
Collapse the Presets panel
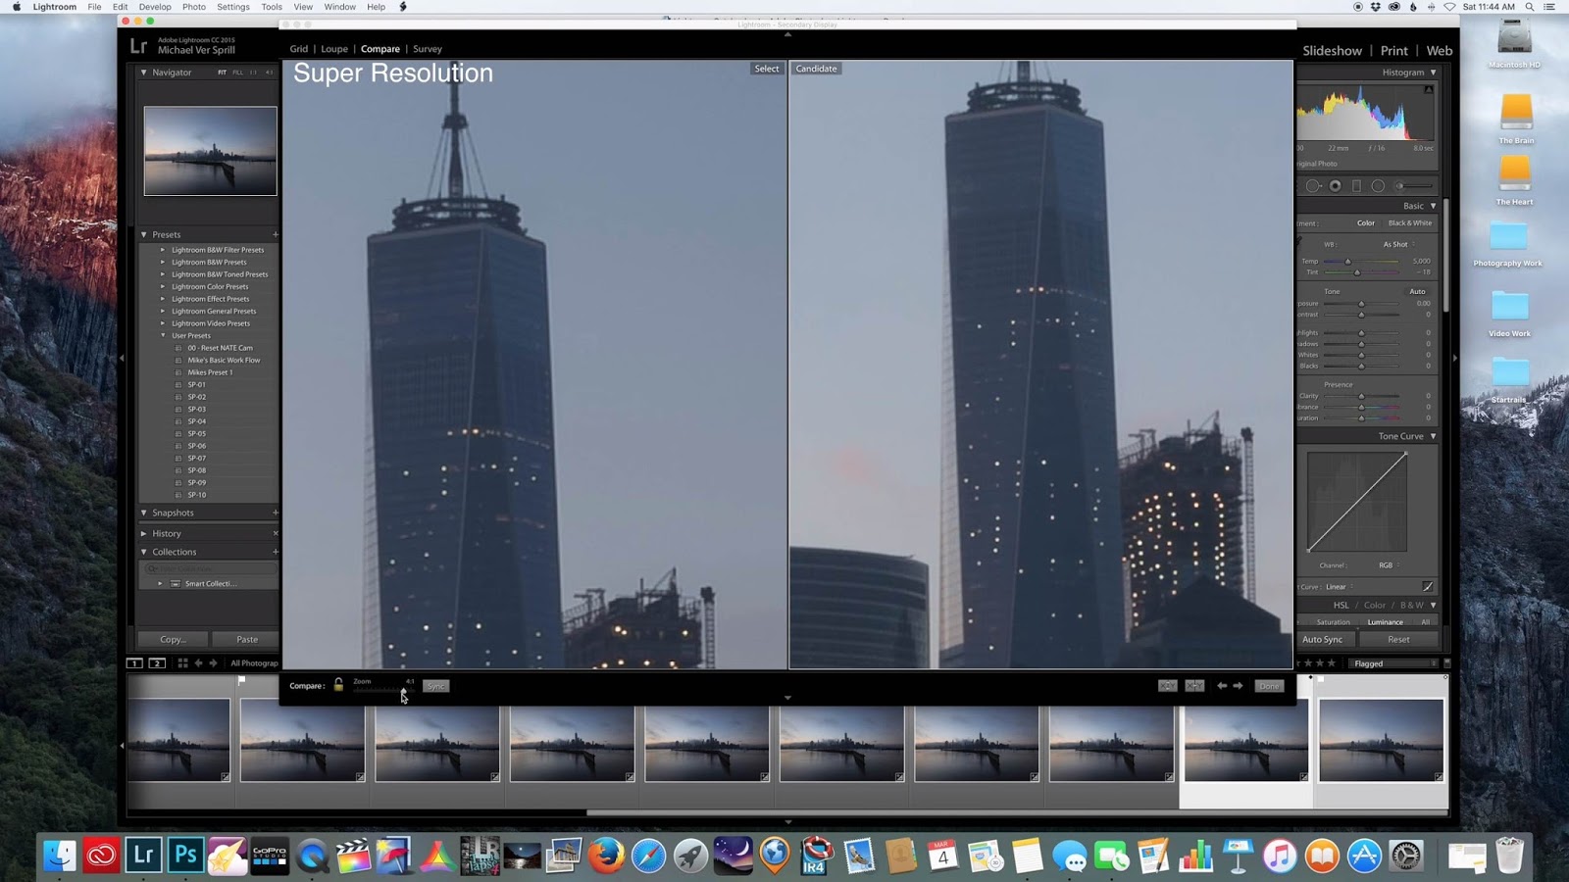[143, 234]
